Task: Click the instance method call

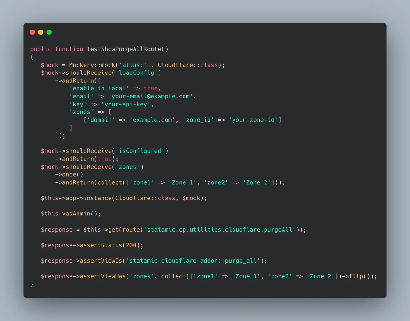Action: [97, 198]
